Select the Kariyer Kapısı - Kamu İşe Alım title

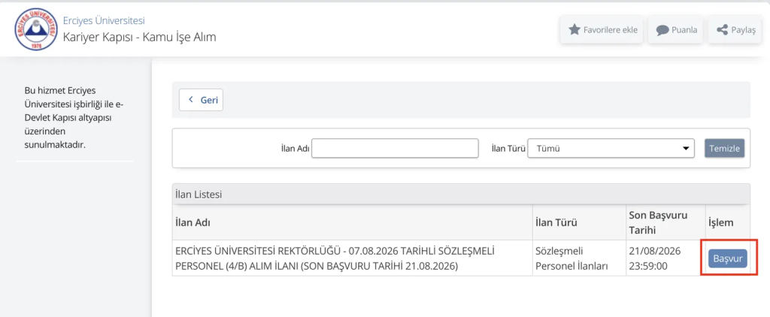point(139,38)
